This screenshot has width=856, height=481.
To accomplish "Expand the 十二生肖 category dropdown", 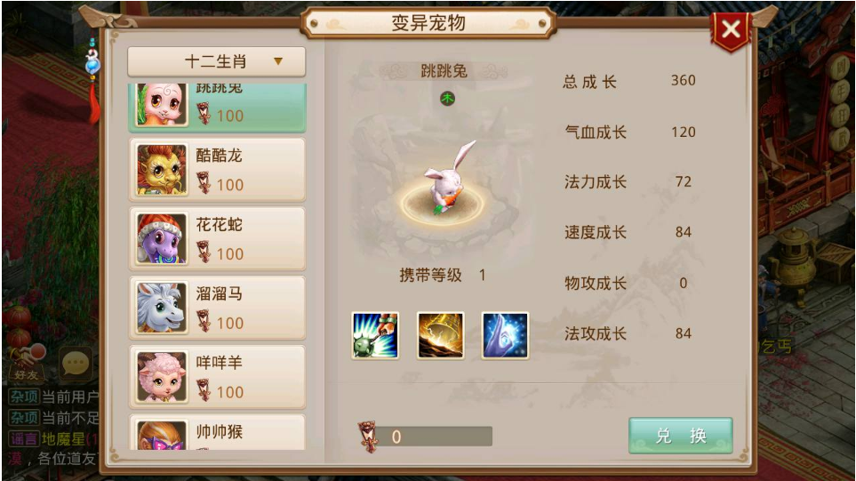I will pyautogui.click(x=217, y=61).
